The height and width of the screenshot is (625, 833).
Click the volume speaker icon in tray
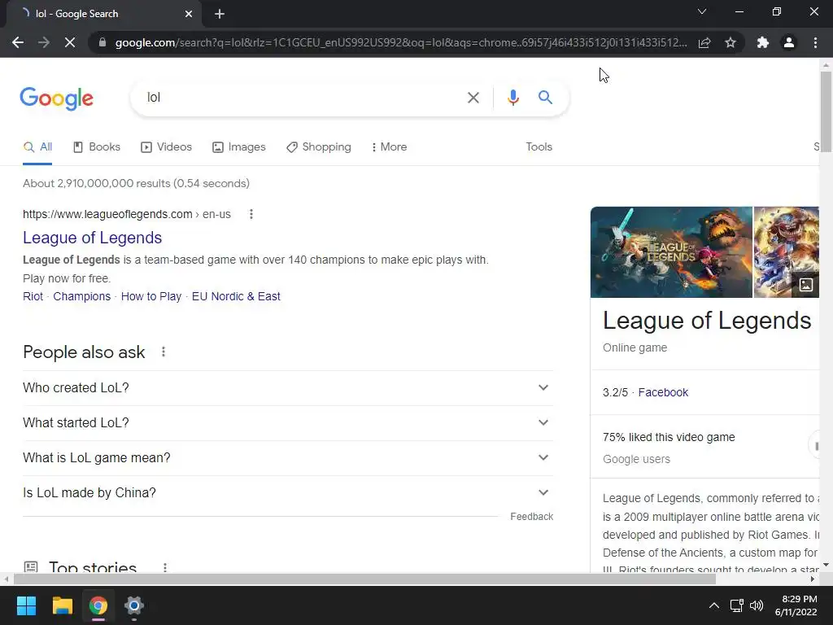757,605
